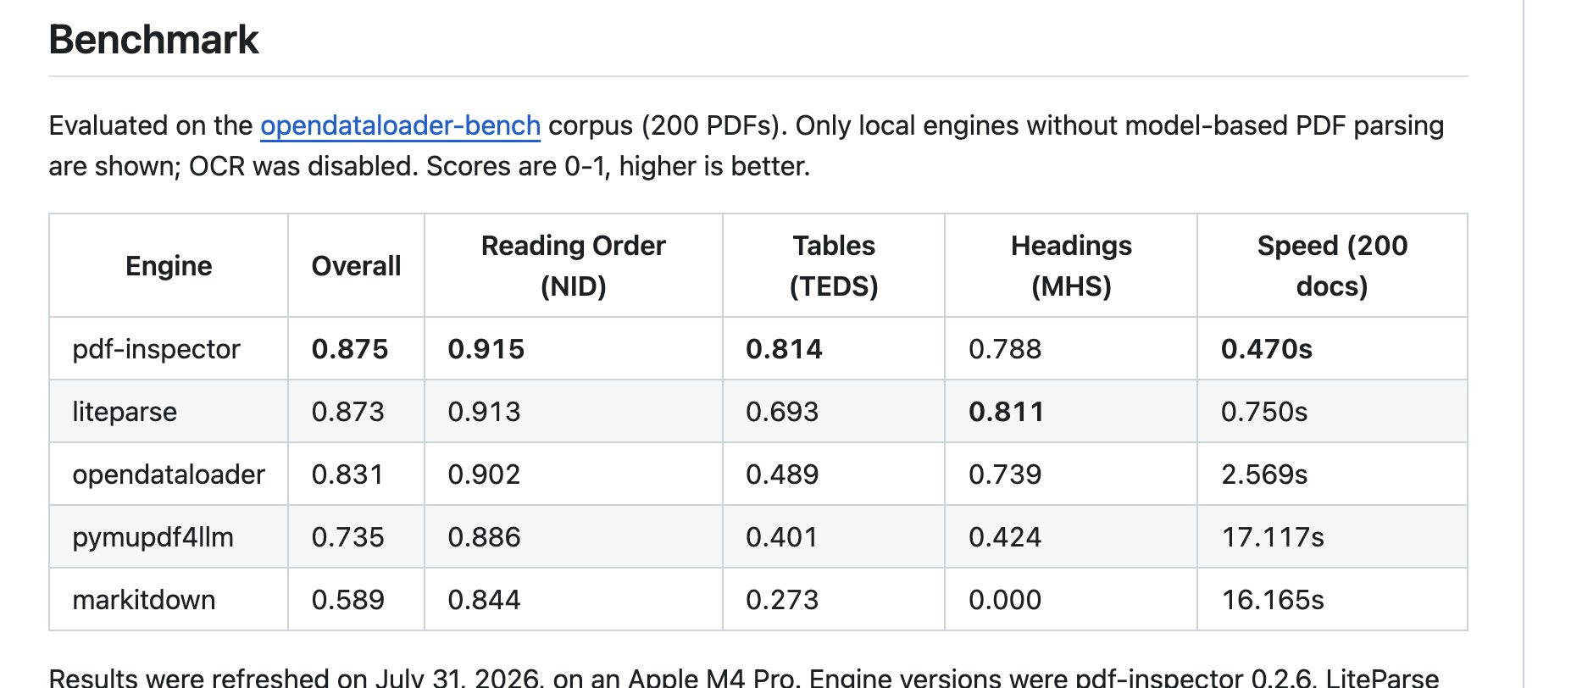Image resolution: width=1571 pixels, height=688 pixels.
Task: Click markitdown headings score 0.000
Action: pyautogui.click(x=1005, y=600)
